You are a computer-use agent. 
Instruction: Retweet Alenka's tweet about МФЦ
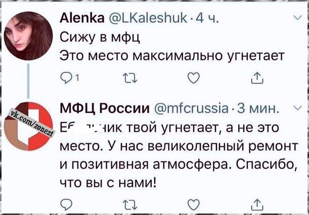pos(129,78)
